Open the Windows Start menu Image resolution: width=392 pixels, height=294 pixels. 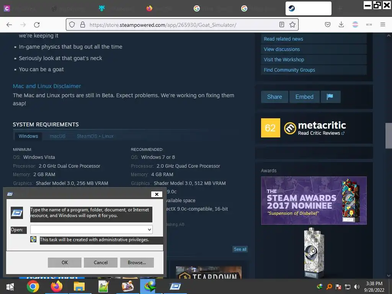10,286
